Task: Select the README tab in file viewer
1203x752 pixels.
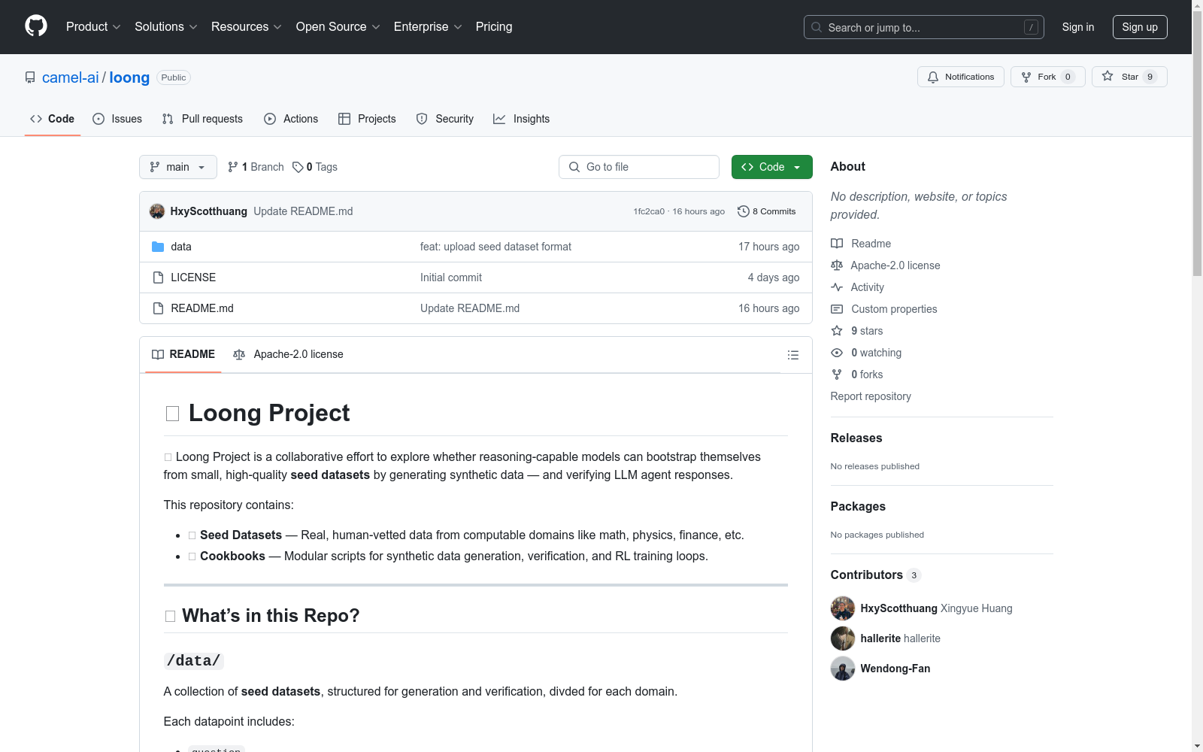Action: [183, 354]
